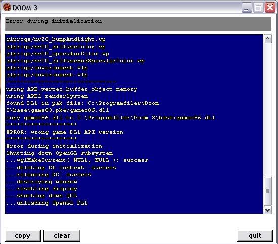
Task: Click line 'using ARB2 renderSystem'
Action: coord(47,96)
